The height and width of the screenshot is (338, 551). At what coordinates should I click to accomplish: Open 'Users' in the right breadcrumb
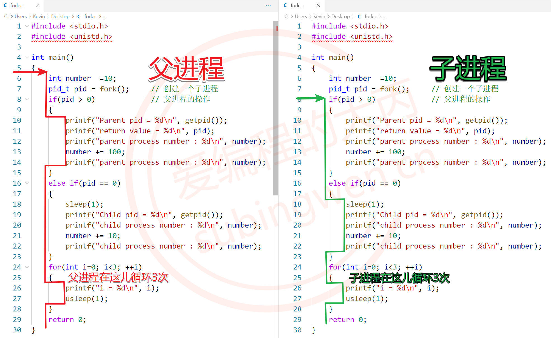(x=301, y=16)
